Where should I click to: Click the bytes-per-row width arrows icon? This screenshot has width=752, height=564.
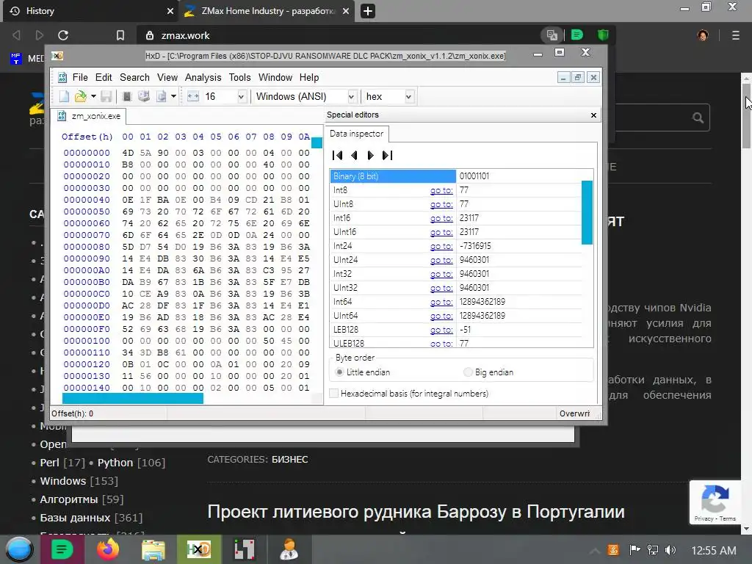193,96
